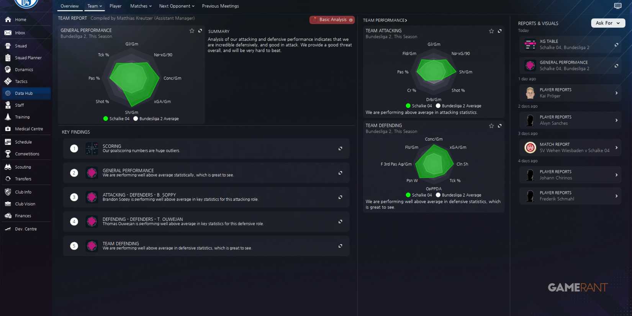Open the Dev. Centre icon

(8, 229)
